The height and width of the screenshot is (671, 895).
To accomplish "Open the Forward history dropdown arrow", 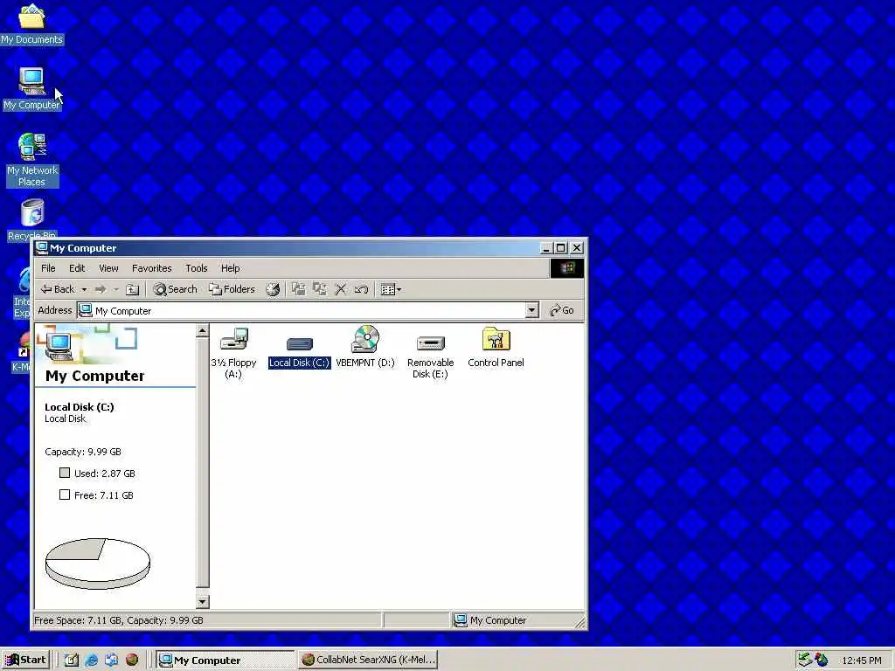I will [x=116, y=289].
